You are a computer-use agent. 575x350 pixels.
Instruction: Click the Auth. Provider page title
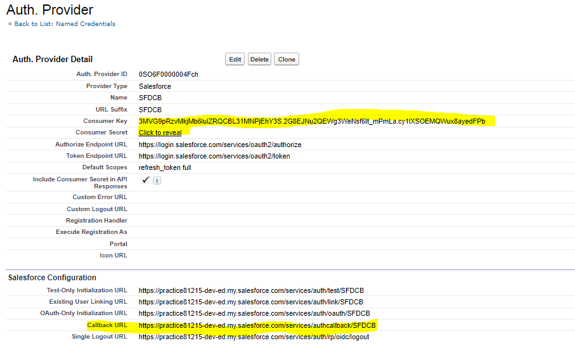click(50, 10)
